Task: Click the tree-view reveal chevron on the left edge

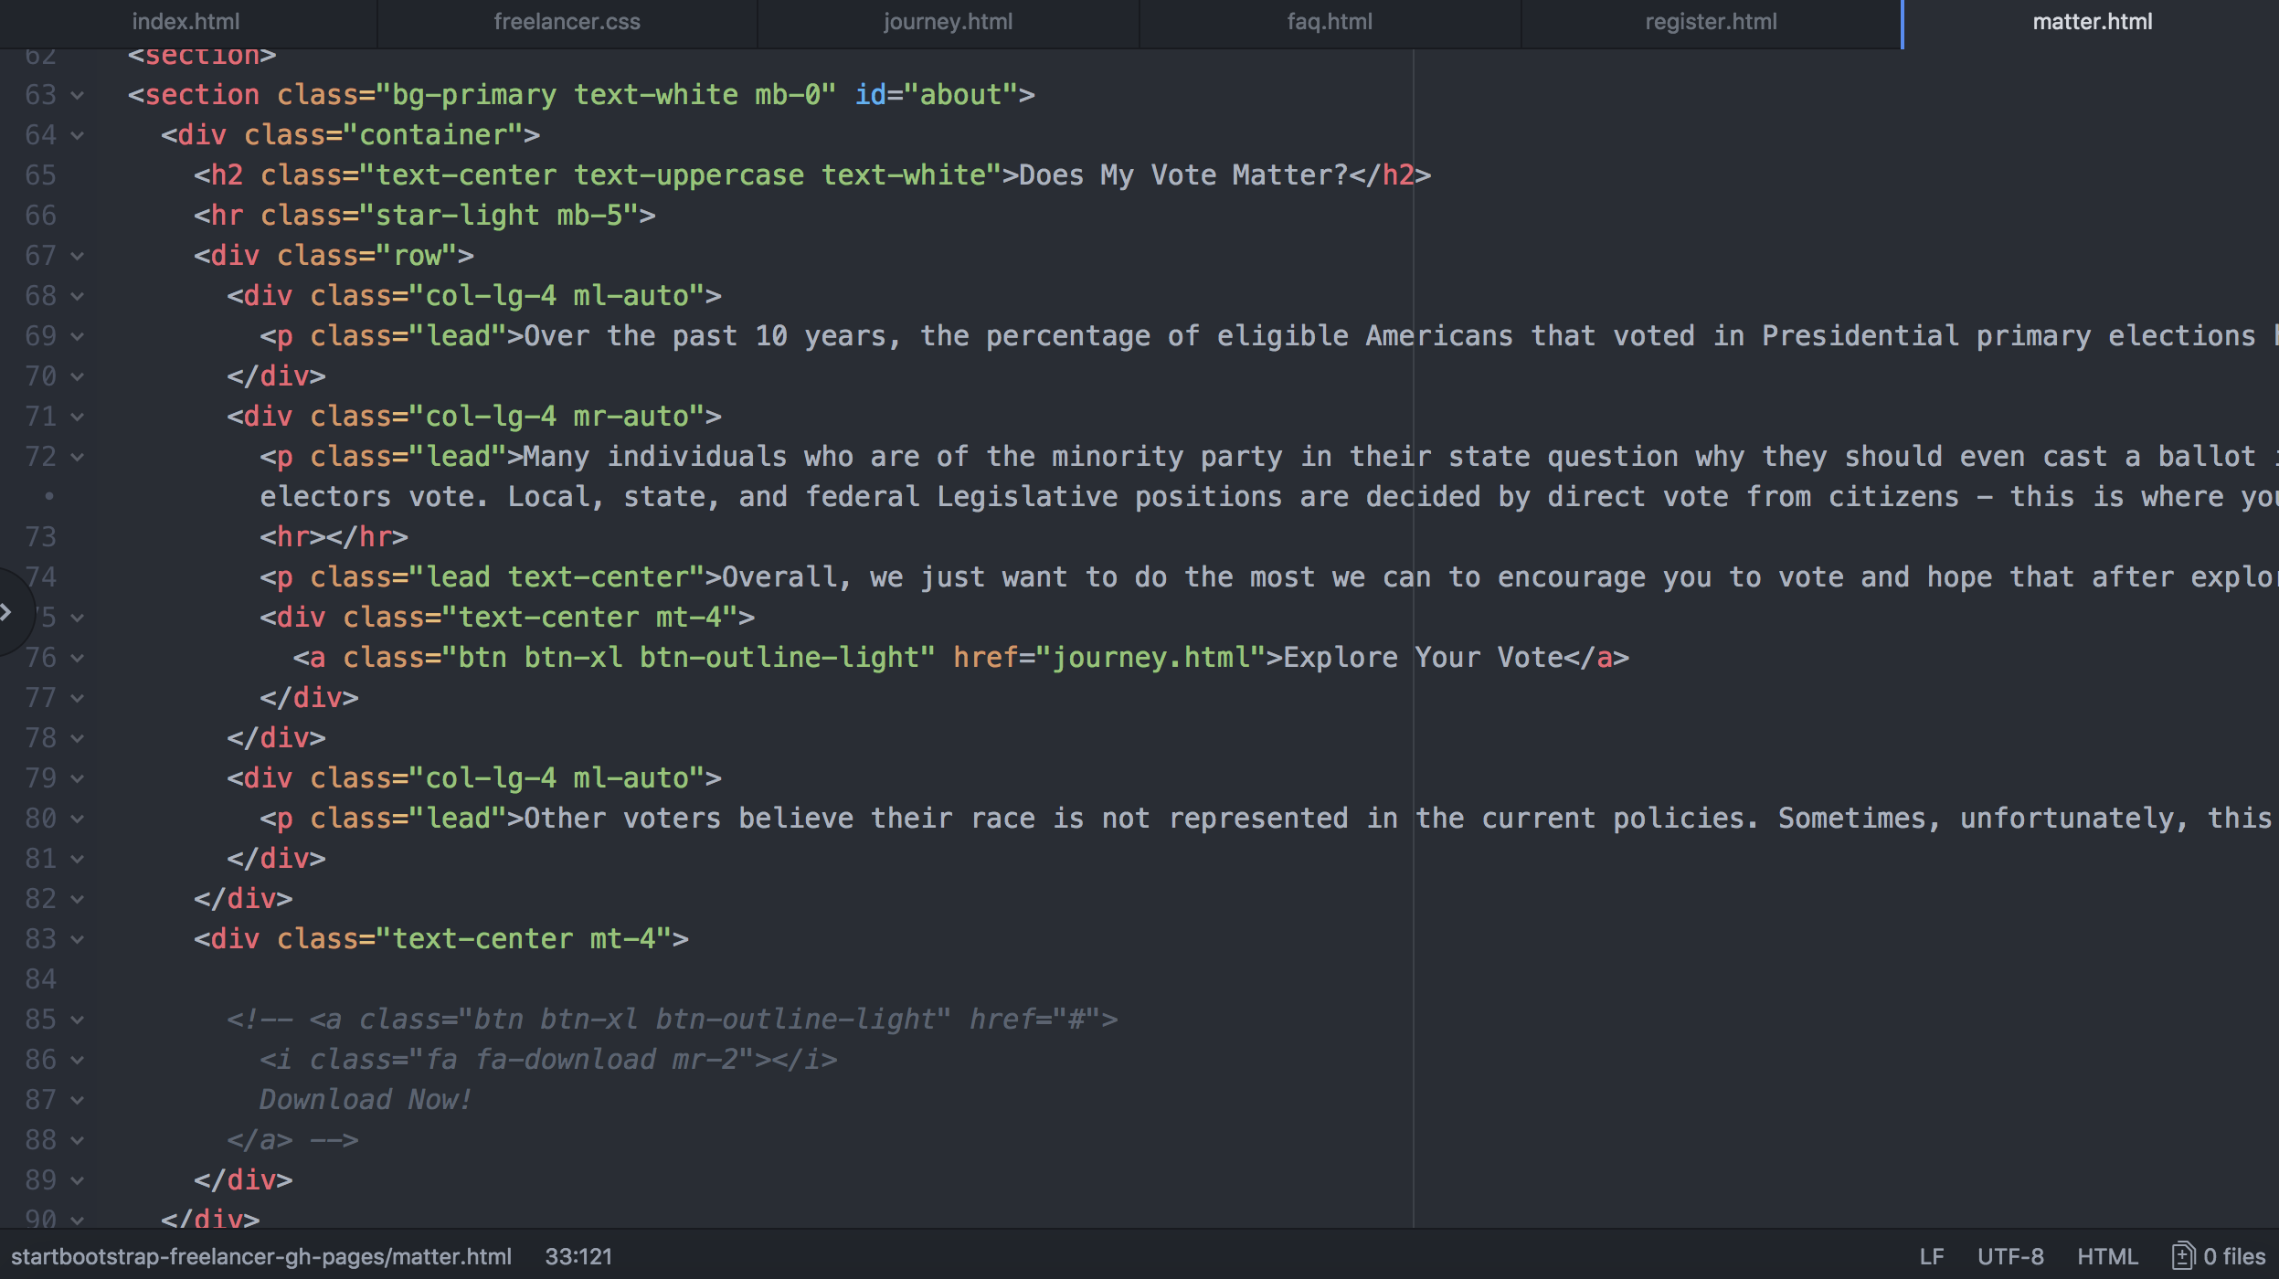Action: [x=7, y=613]
